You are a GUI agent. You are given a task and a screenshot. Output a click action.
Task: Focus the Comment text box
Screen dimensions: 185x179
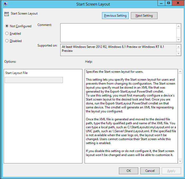(118, 33)
